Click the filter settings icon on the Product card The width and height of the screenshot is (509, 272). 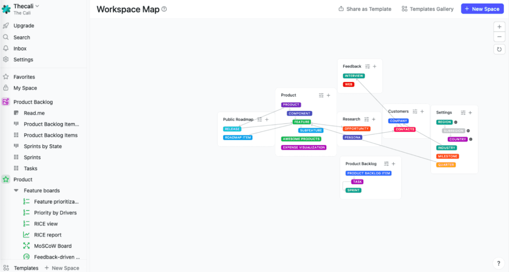coord(321,95)
